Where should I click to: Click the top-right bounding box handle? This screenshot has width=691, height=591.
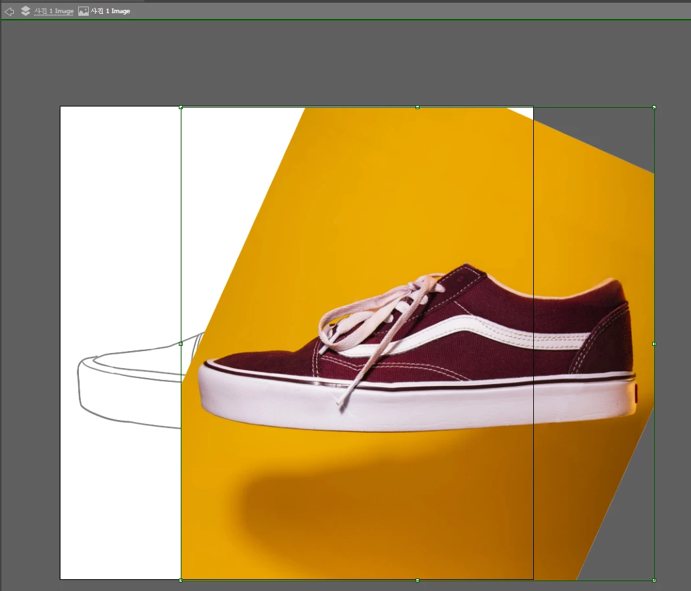[654, 106]
